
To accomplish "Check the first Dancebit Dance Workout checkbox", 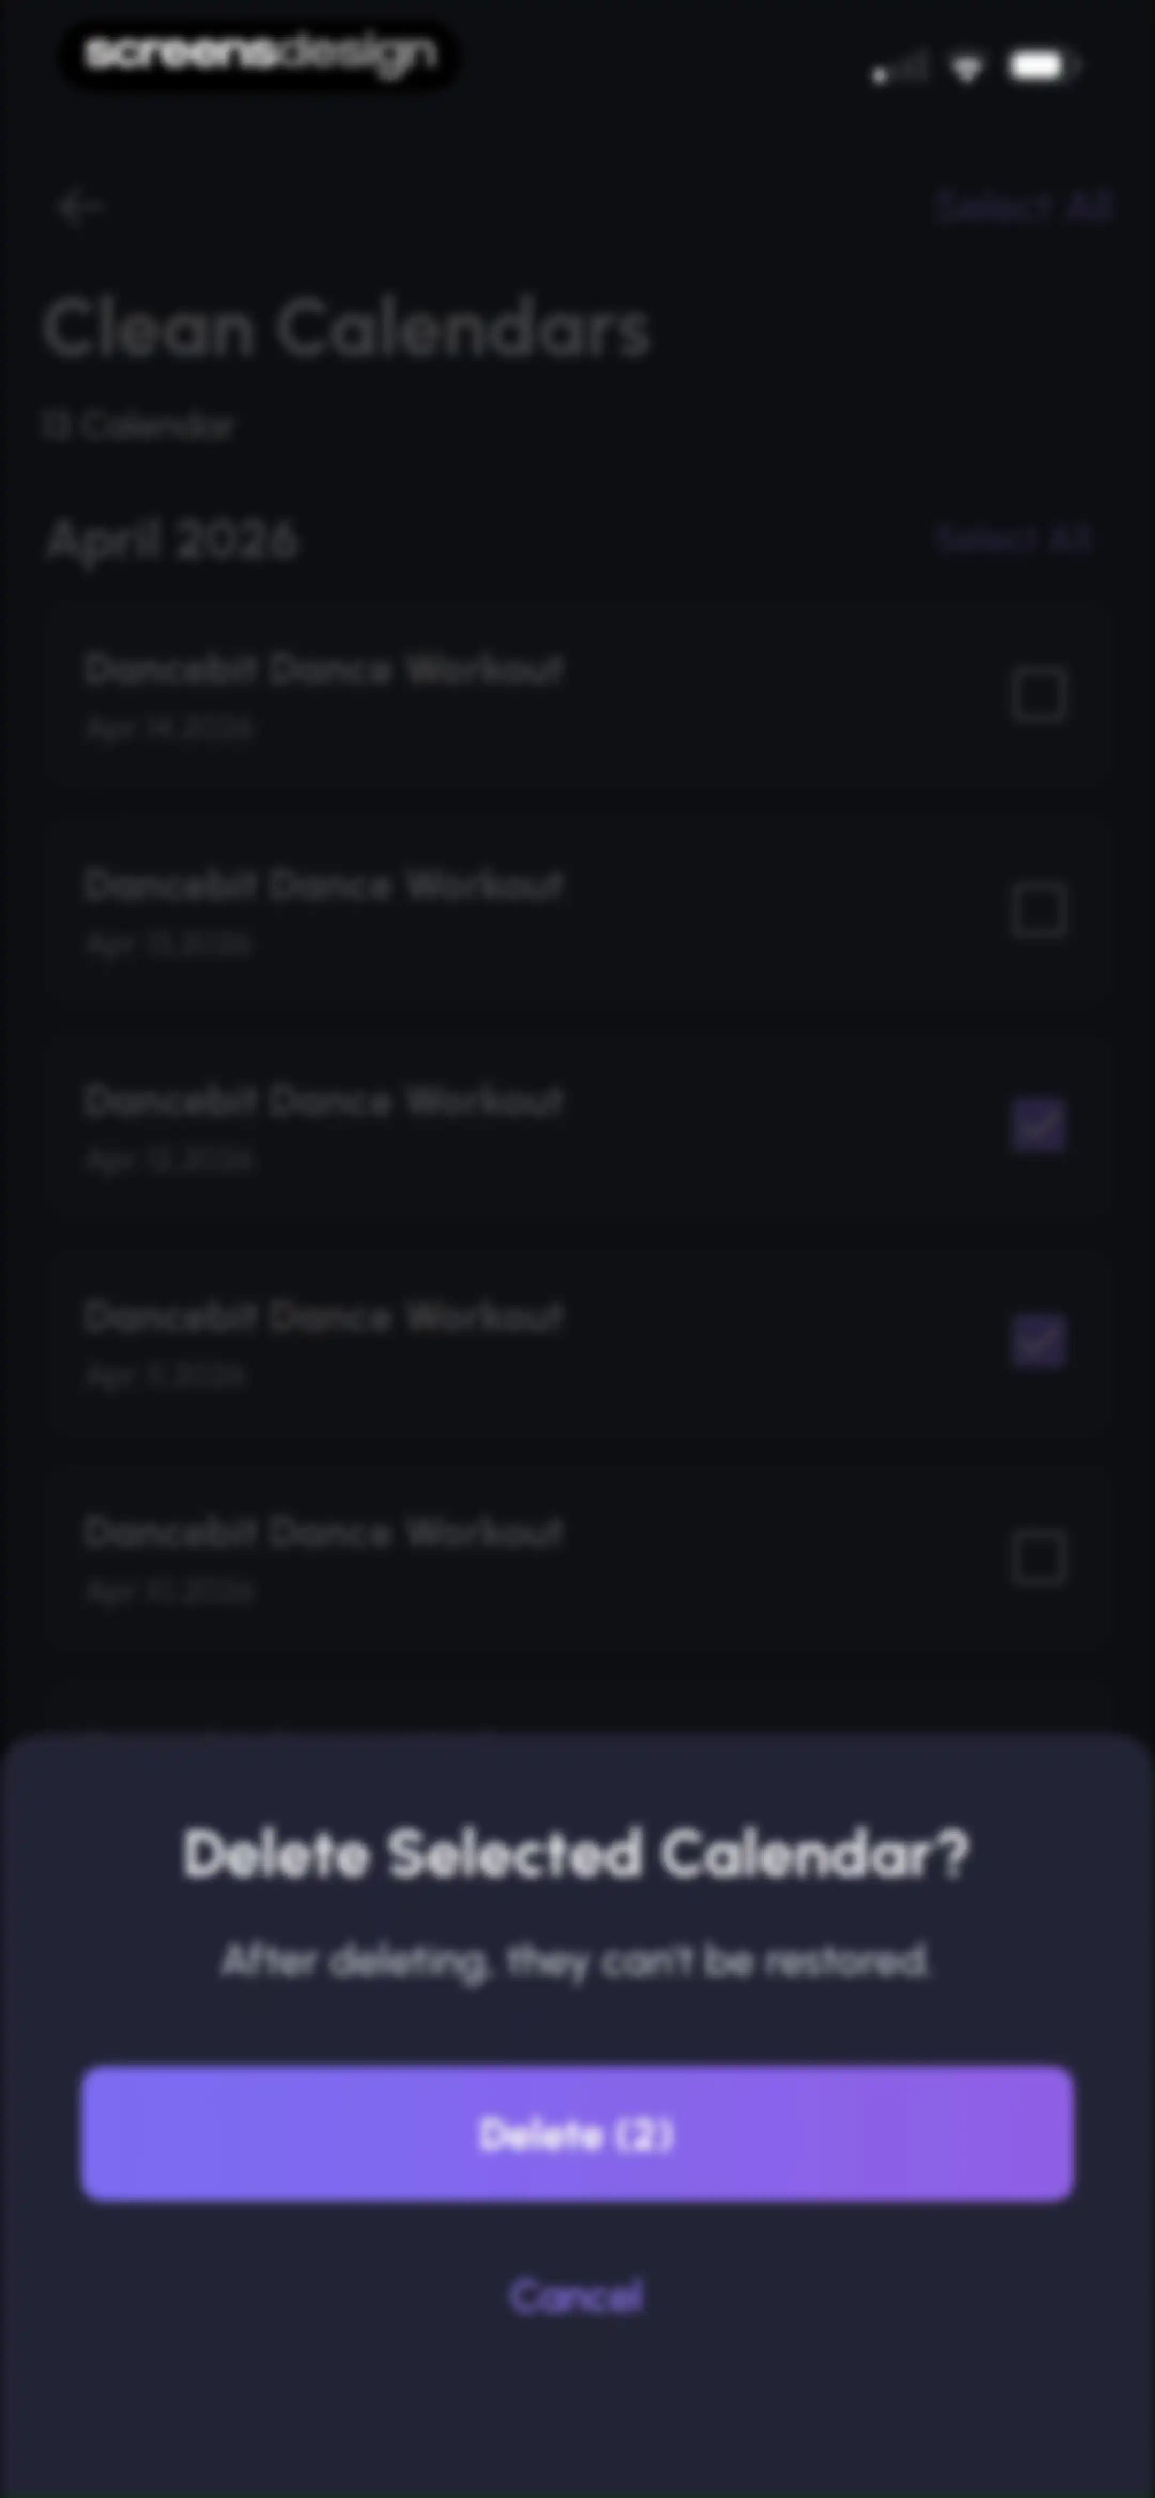I will click(1038, 694).
